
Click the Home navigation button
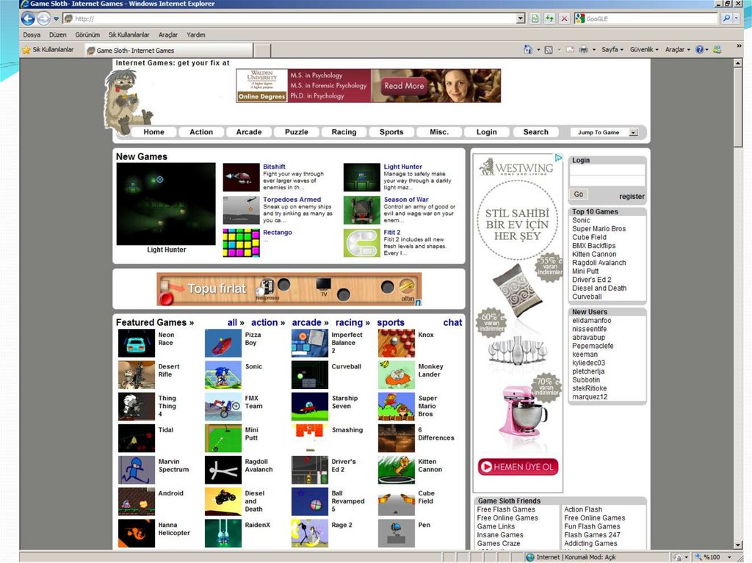153,132
